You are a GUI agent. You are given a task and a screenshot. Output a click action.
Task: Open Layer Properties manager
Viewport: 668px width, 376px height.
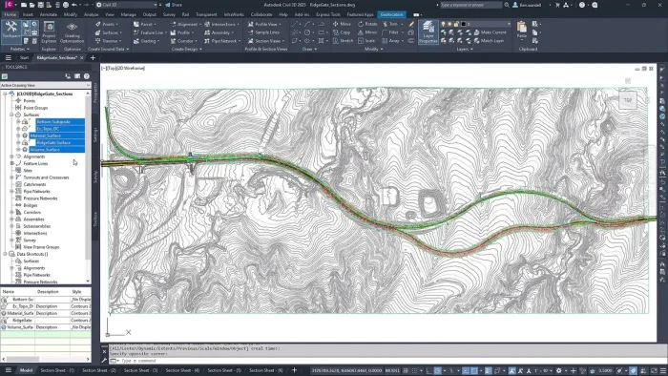point(428,31)
